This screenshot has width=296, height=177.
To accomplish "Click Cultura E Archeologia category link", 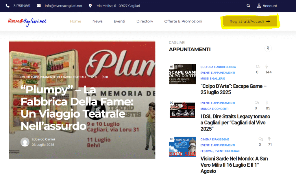I will click(x=218, y=67).
